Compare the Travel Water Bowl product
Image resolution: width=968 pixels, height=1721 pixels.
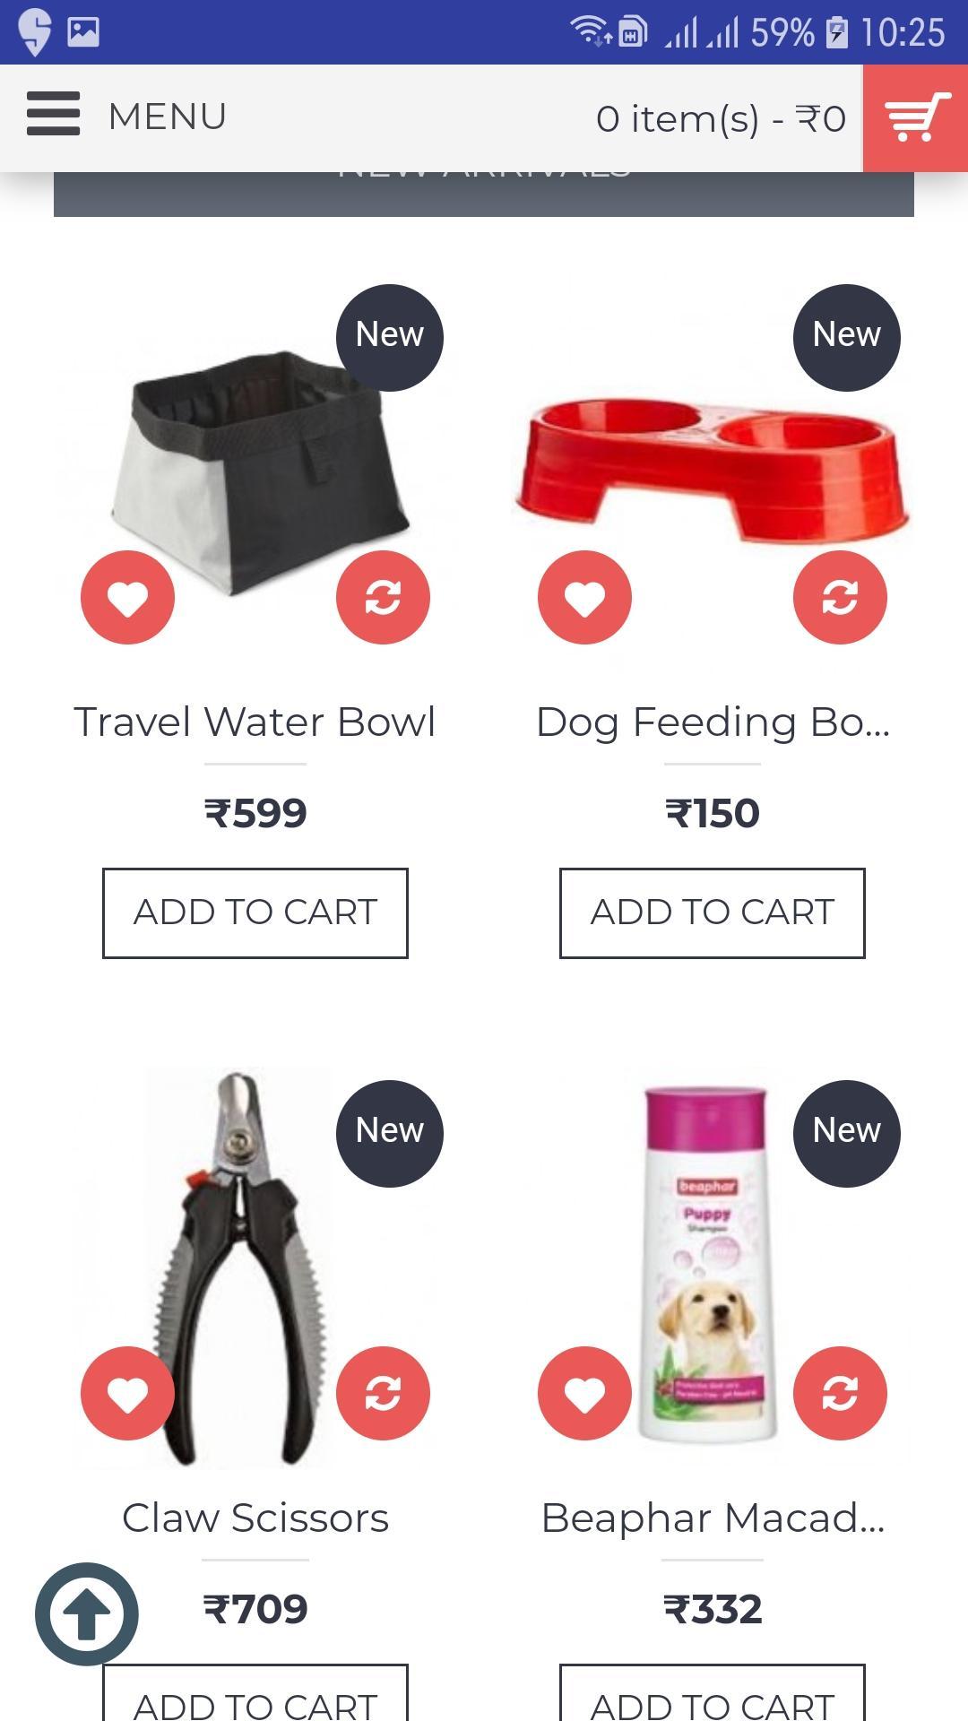(x=383, y=597)
